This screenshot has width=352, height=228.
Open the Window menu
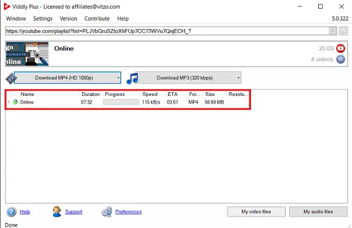(16, 18)
